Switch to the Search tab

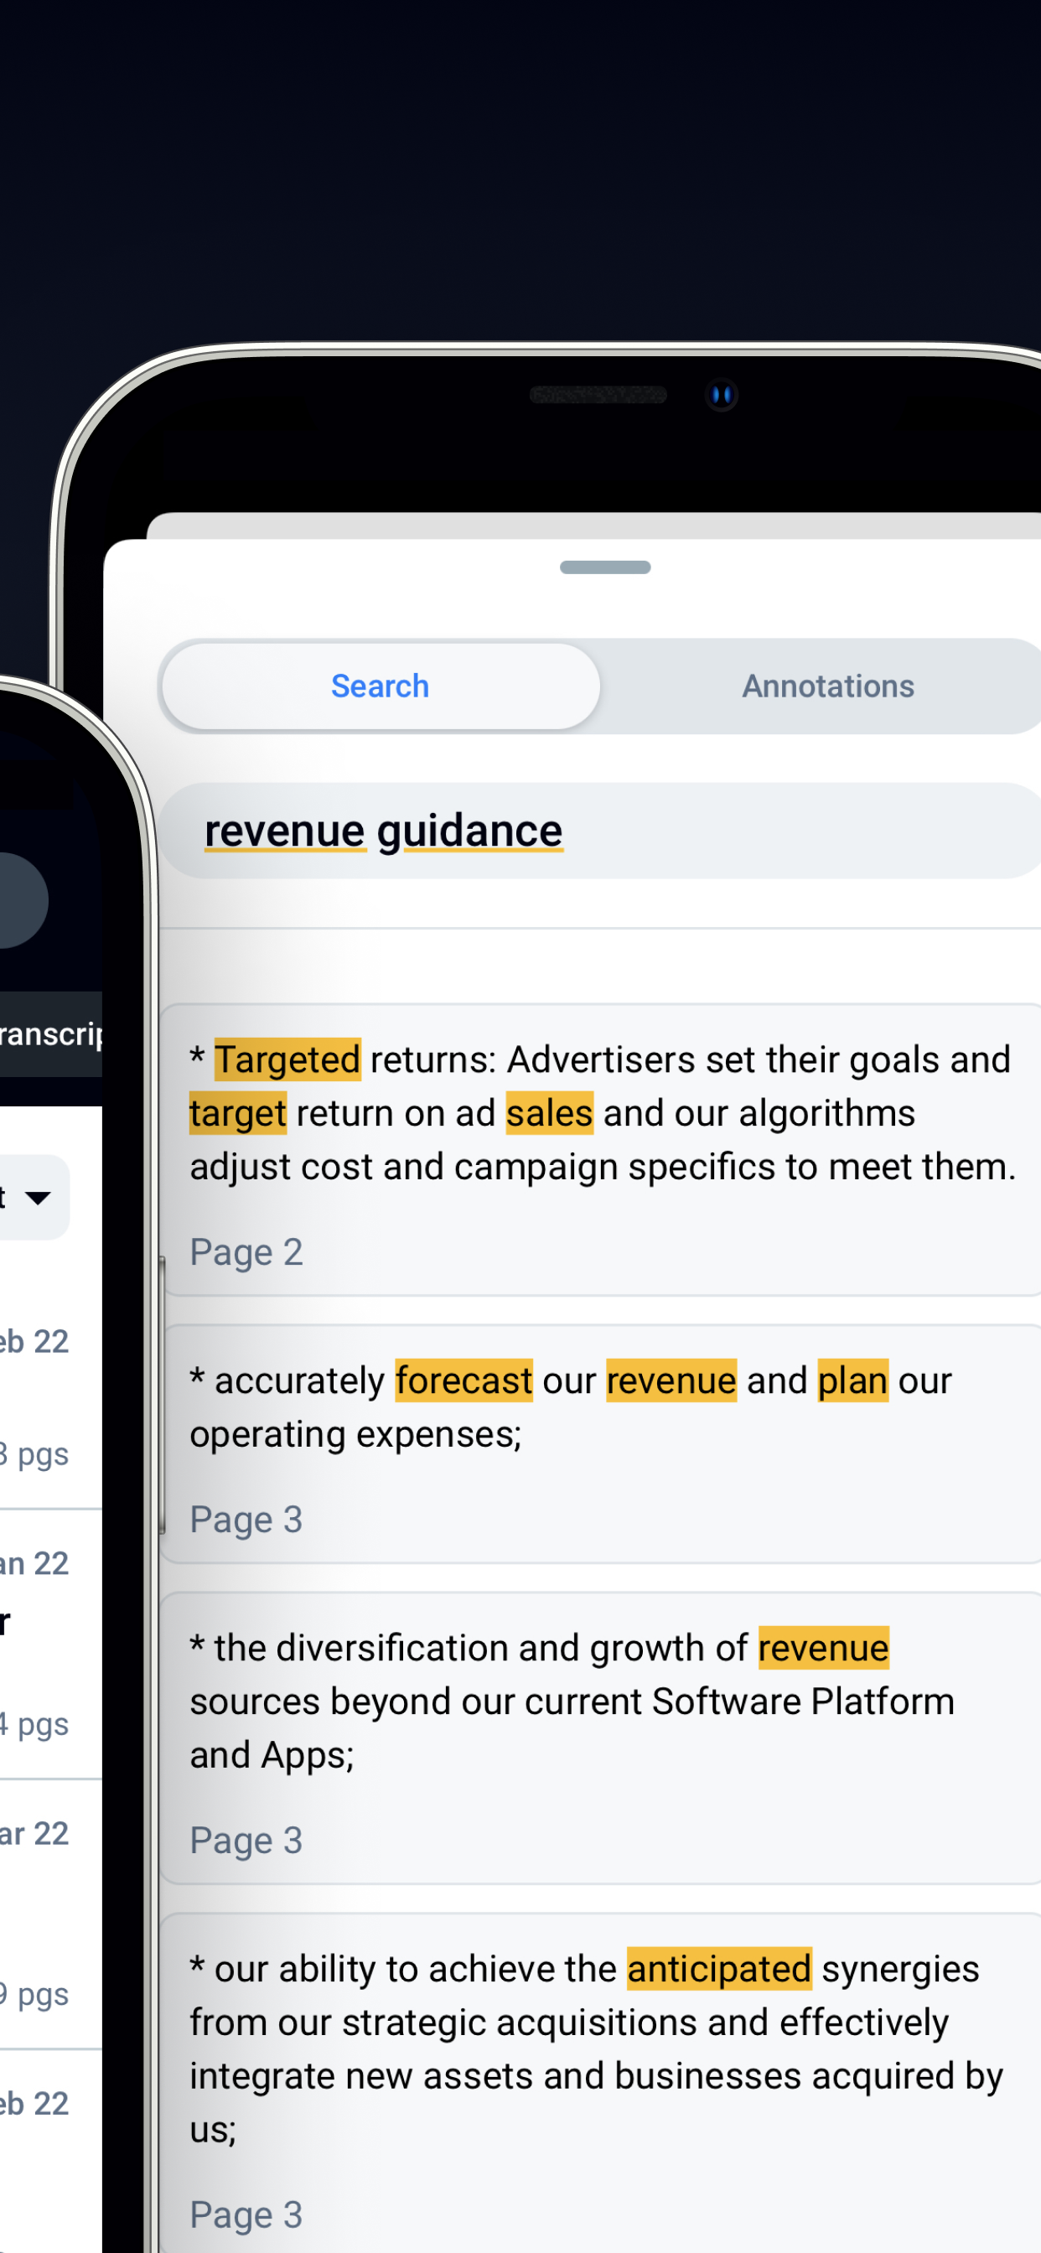(x=381, y=686)
